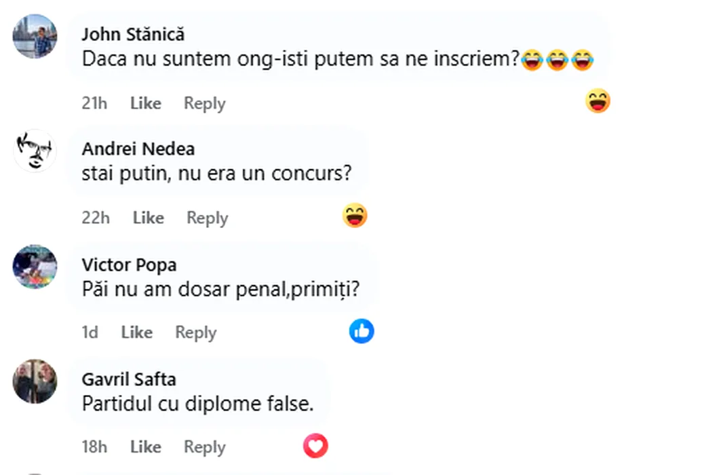Reply to Victor Popa's comment

click(196, 332)
